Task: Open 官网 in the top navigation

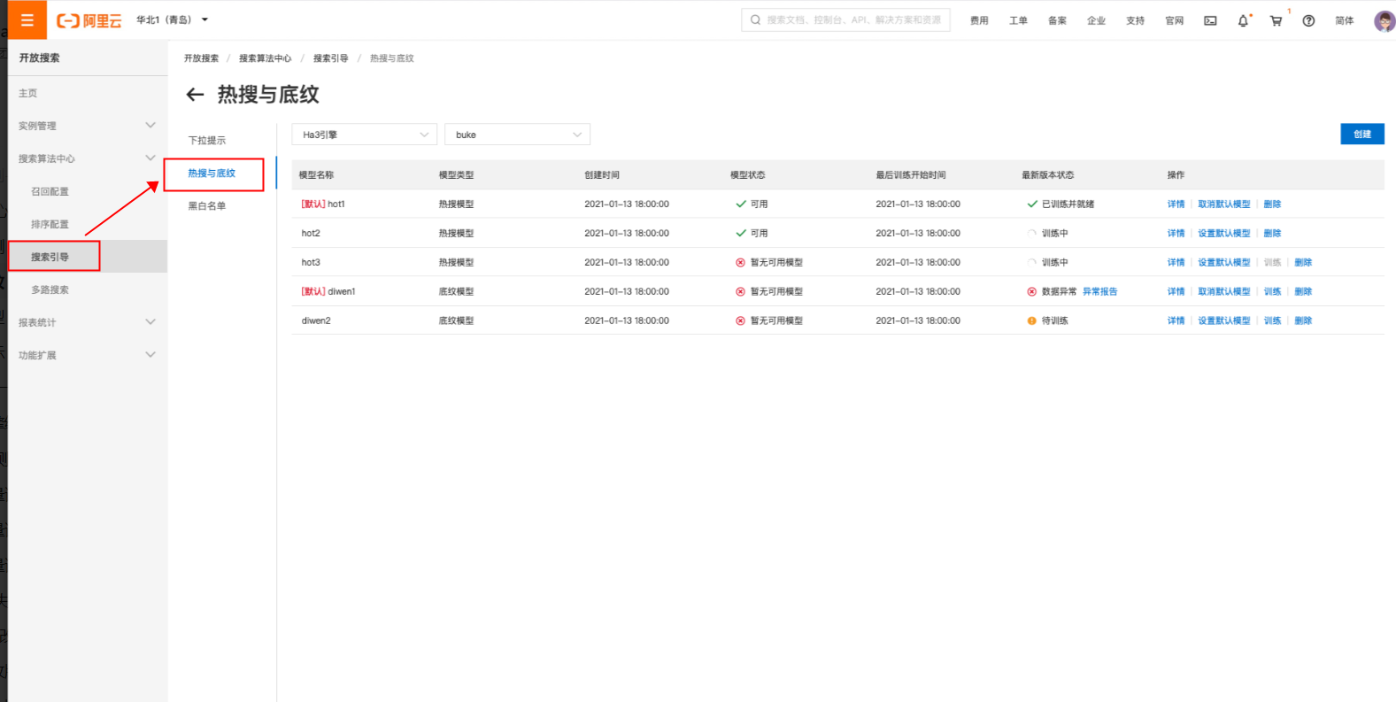Action: point(1174,20)
